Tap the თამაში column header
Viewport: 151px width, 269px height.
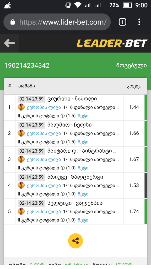click(26, 86)
